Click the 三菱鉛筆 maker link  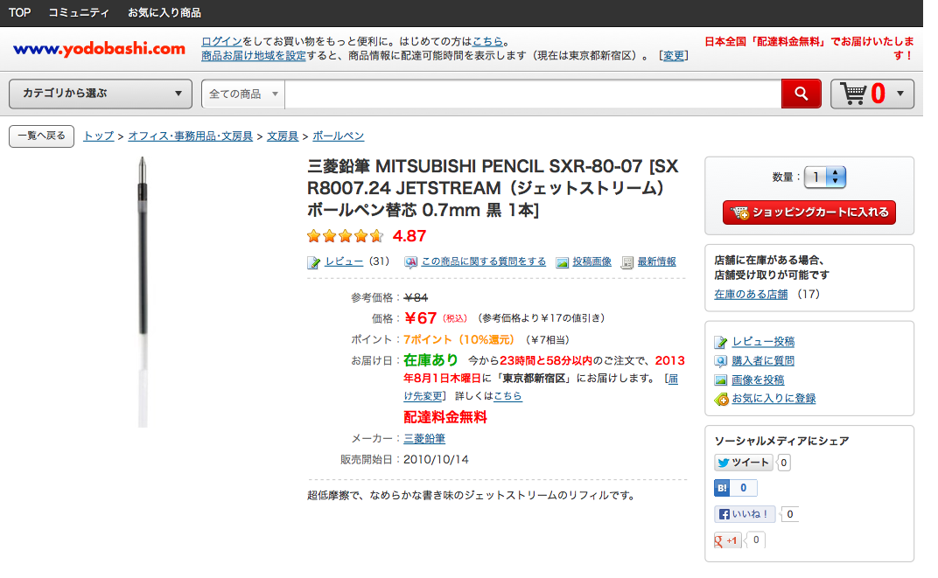[x=424, y=439]
